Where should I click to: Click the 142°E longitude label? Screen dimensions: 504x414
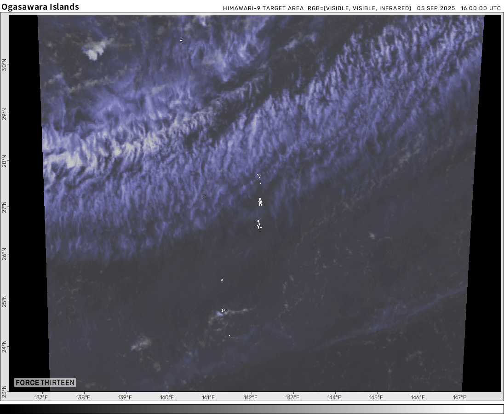click(251, 397)
